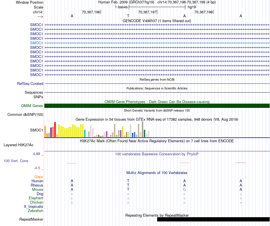Click the ---> base direction arrow label
Viewport: 270px width, 226px height.
[x=40, y=16]
